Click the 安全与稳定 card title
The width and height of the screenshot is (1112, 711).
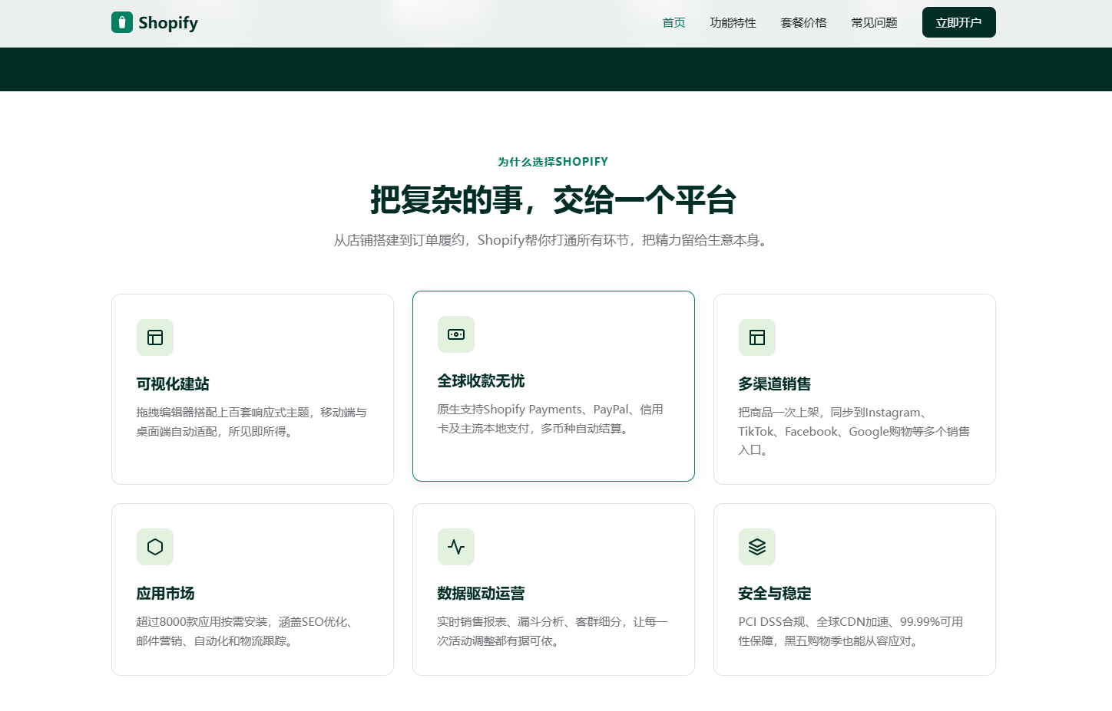(775, 594)
